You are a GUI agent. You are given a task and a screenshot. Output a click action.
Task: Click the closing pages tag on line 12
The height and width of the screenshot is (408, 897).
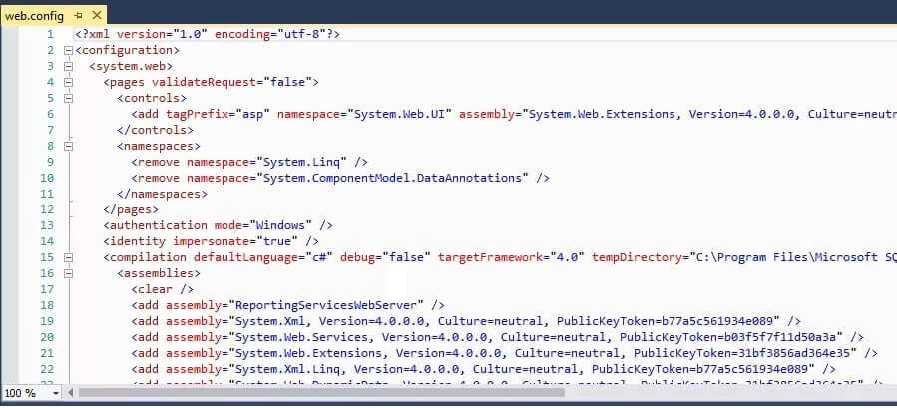(131, 210)
